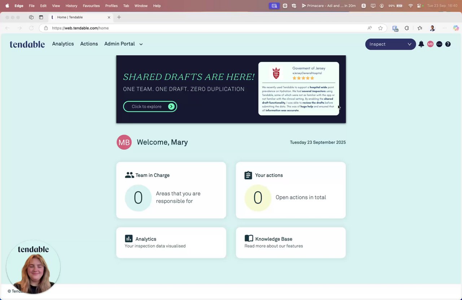Image resolution: width=462 pixels, height=300 pixels.
Task: Open the Admin Portal nav item
Action: coord(119,44)
